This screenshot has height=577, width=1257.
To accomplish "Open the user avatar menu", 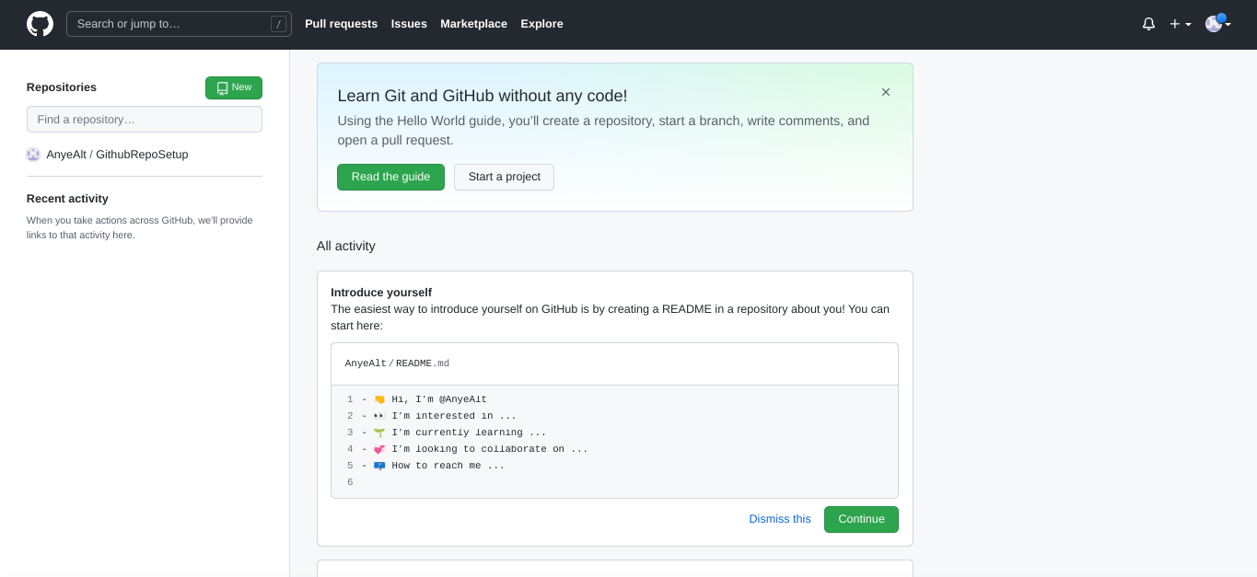I will coord(1218,24).
